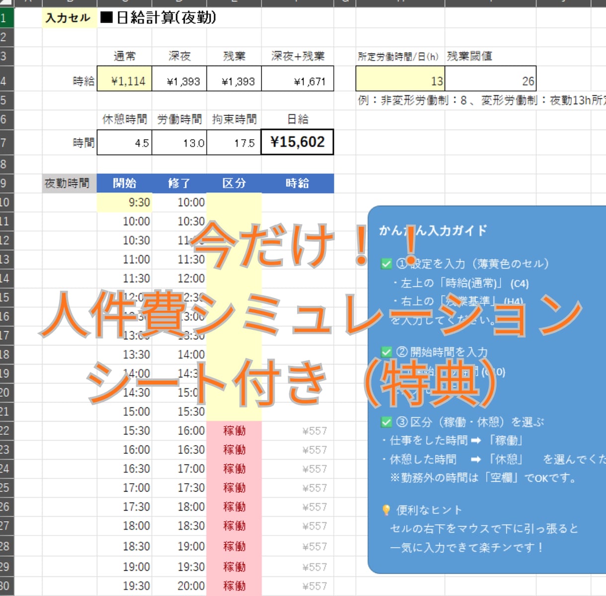Click the guide note ※勤務外の時間は「空欄」でOKです。
The image size is (606, 596).
point(484,478)
